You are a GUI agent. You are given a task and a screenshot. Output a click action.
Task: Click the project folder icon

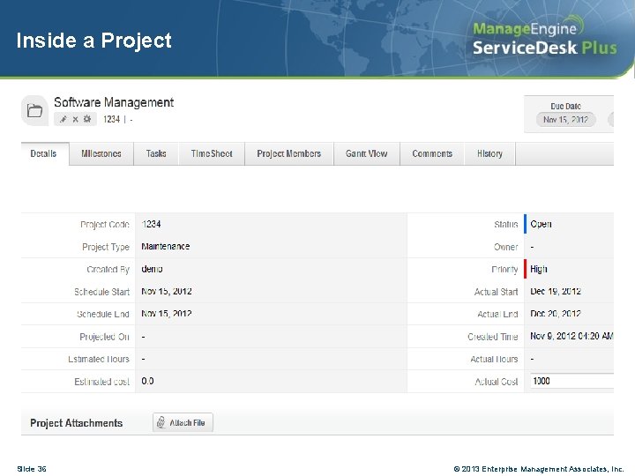(x=35, y=110)
